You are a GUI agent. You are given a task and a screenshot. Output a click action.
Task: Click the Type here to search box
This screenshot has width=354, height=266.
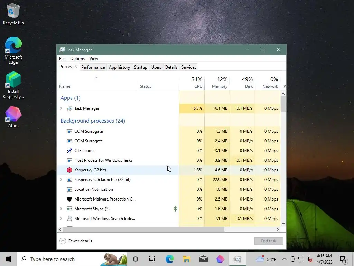coord(72,259)
